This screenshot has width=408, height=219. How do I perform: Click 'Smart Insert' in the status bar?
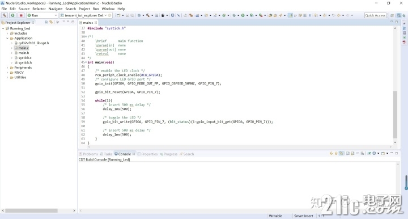coord(303,216)
